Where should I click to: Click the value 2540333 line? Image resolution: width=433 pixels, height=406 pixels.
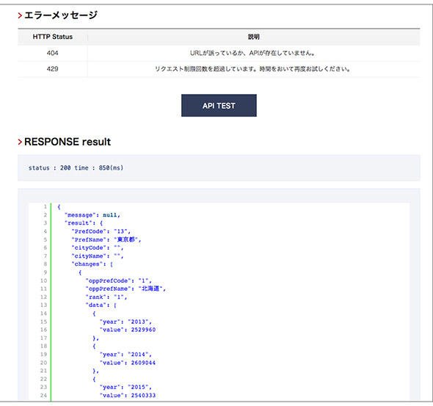click(128, 395)
